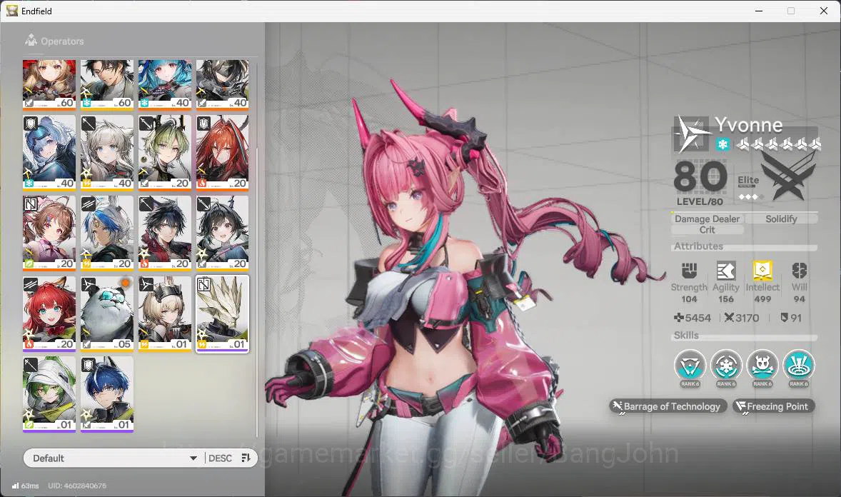Close the Endfield window

tap(824, 11)
